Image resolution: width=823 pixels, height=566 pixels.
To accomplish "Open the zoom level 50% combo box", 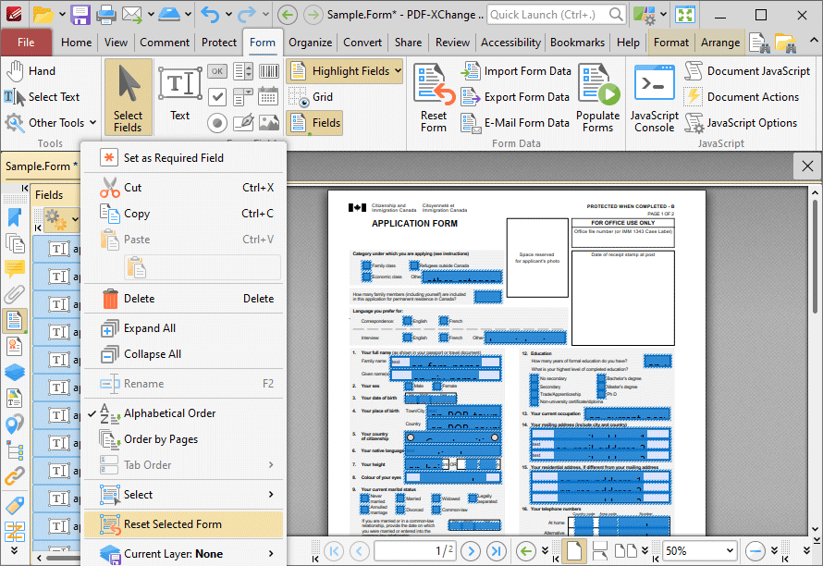I will point(699,551).
